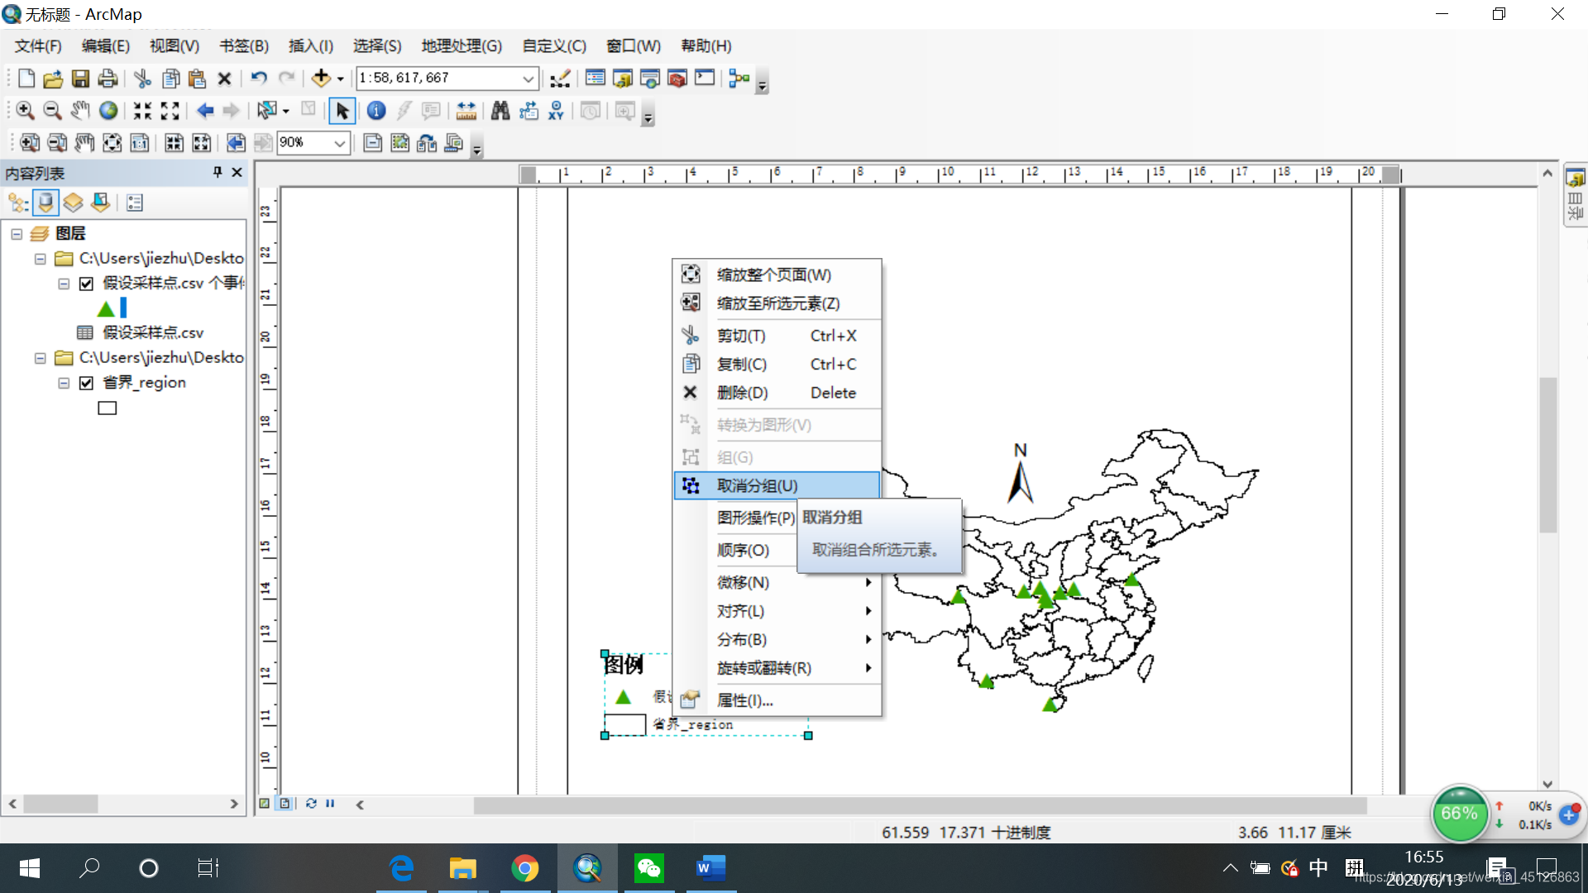This screenshot has width=1588, height=893.
Task: Uncheck the 省界_region layer checkbox
Action: (86, 383)
